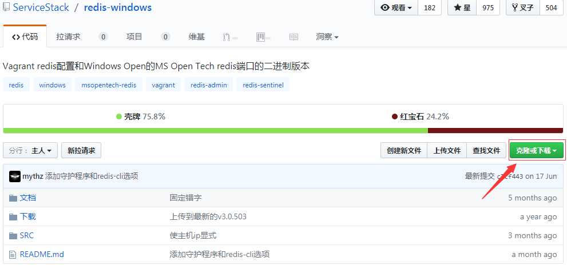The image size is (567, 265).
Task: Click the 星 star button
Action: 462,7
